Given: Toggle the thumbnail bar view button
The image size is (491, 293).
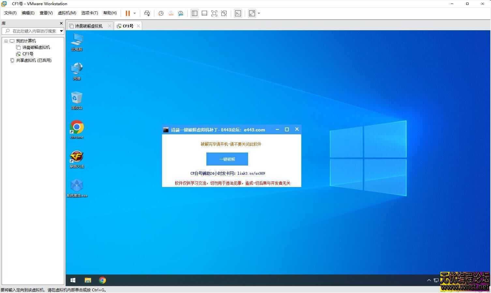Looking at the screenshot, I should click(204, 13).
